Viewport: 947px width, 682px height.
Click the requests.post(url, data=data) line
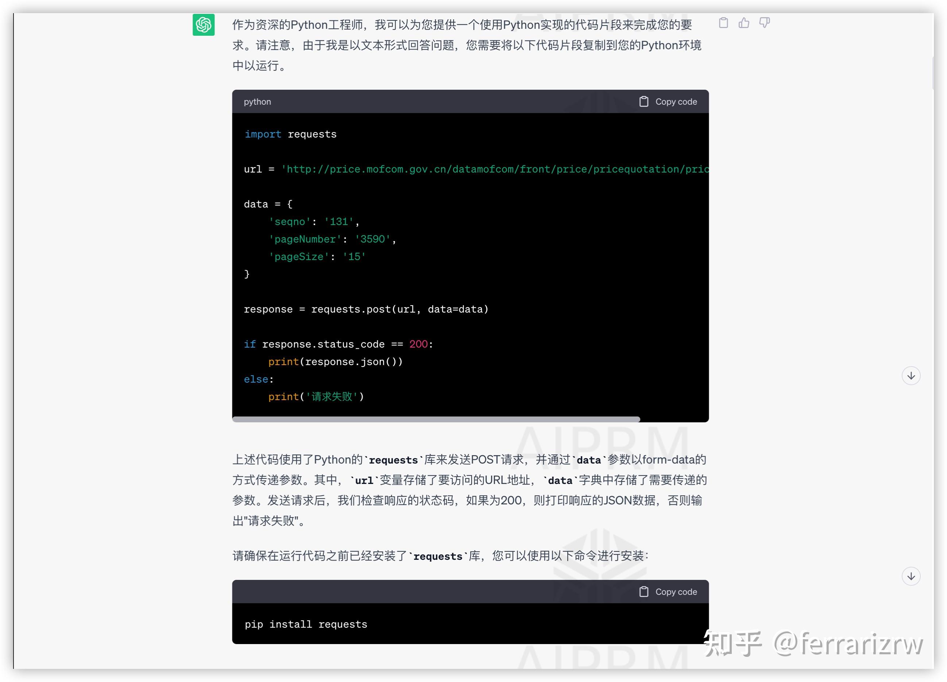click(x=366, y=309)
